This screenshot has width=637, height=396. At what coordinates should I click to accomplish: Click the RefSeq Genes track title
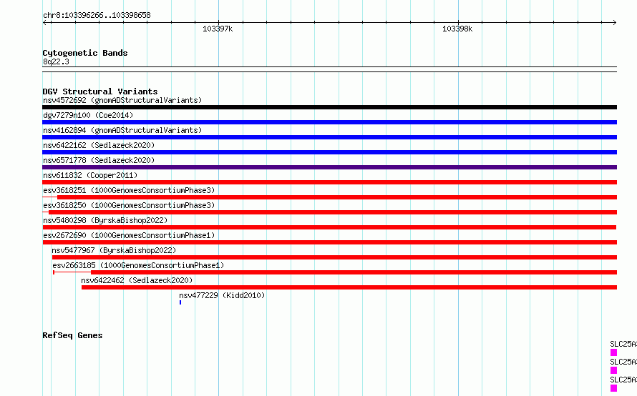coord(72,335)
